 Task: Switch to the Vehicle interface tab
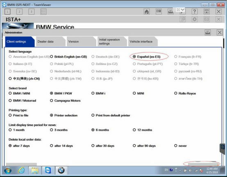pyautogui.click(x=143, y=42)
